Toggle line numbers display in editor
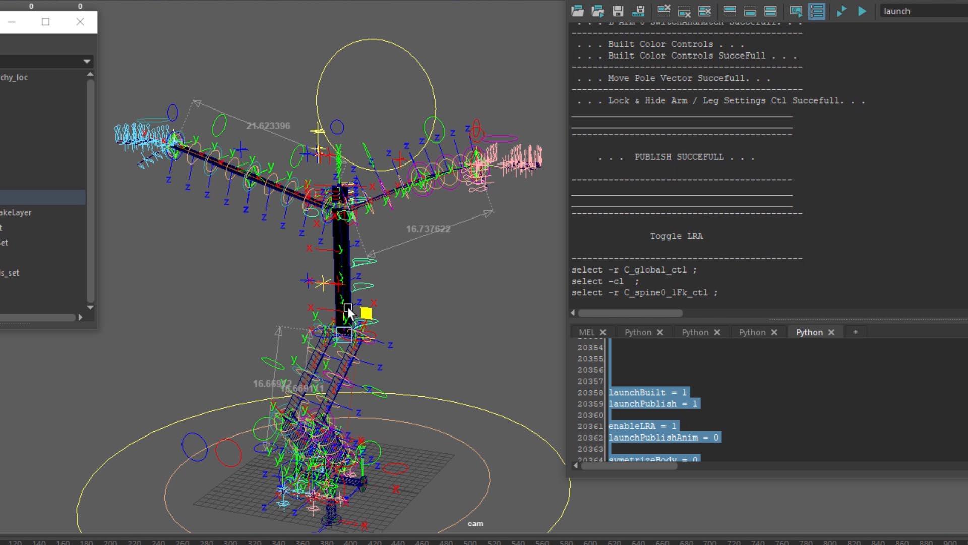The width and height of the screenshot is (968, 545). pyautogui.click(x=817, y=11)
